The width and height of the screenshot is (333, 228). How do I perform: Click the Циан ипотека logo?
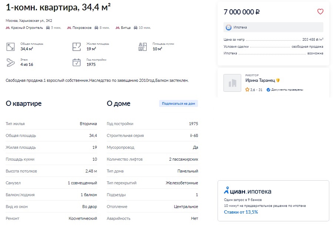[248, 191]
